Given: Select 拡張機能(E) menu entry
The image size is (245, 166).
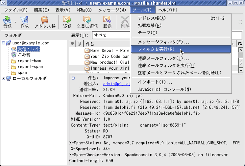Looking at the screenshot, I should click(181, 26).
